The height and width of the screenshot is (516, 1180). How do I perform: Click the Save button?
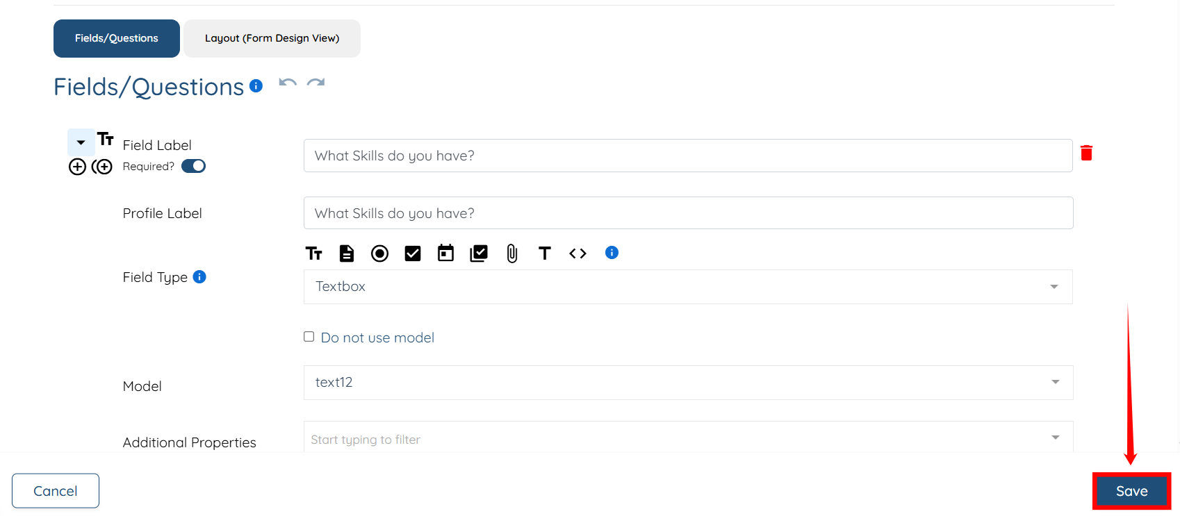point(1131,491)
